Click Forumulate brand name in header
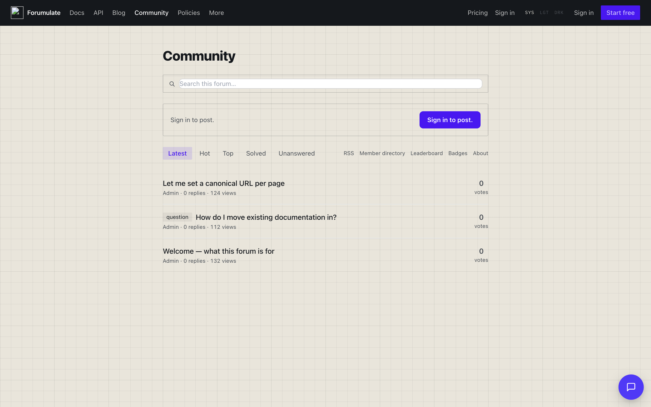 coord(44,13)
